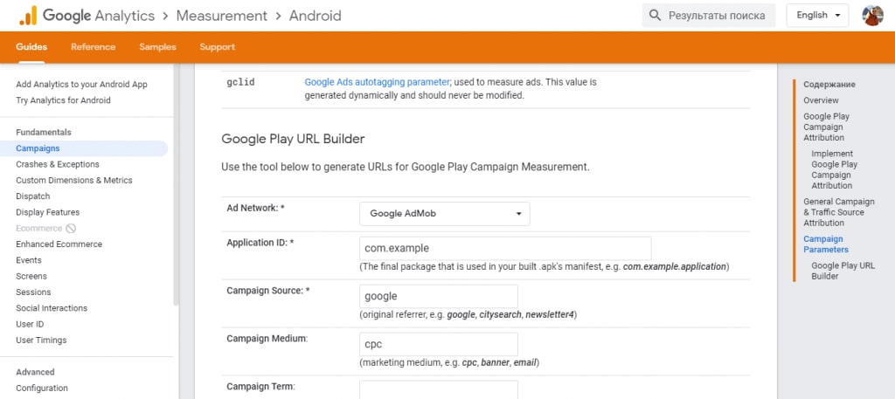Click the Campaign Term label
Viewport: 895px width, 399px height.
(x=260, y=386)
